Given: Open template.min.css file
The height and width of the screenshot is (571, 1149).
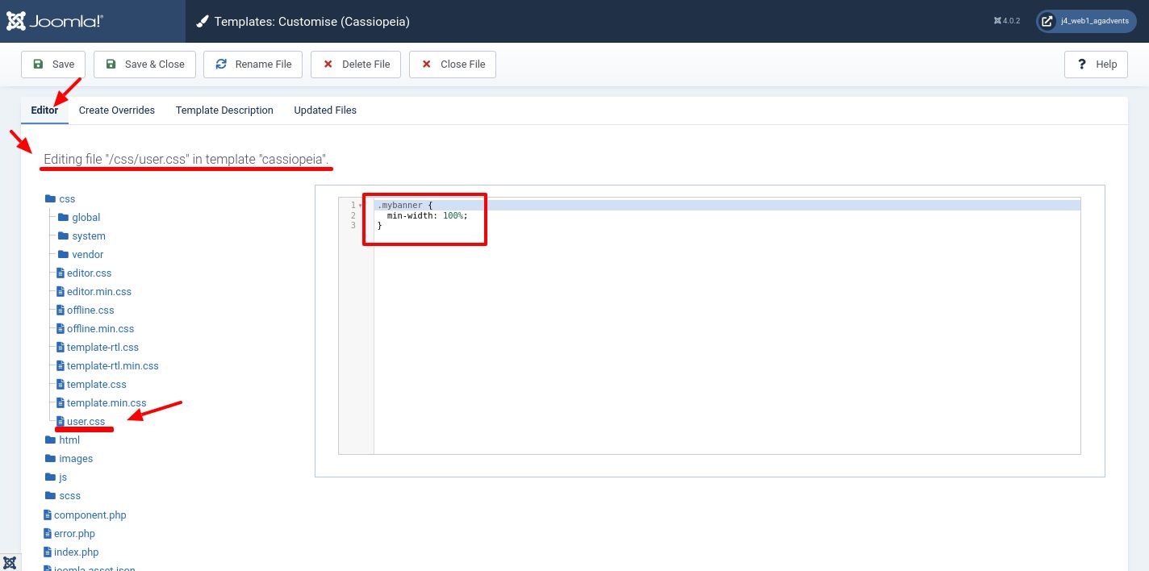Looking at the screenshot, I should (107, 403).
